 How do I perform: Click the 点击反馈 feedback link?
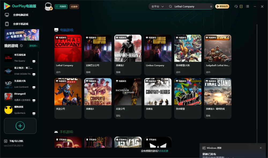163,151
